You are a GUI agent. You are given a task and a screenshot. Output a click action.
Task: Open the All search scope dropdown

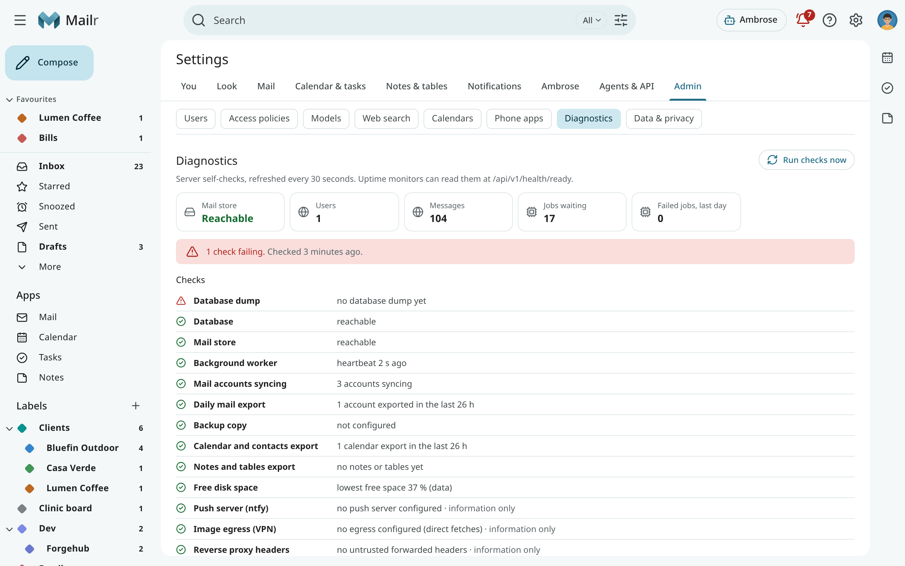tap(591, 20)
